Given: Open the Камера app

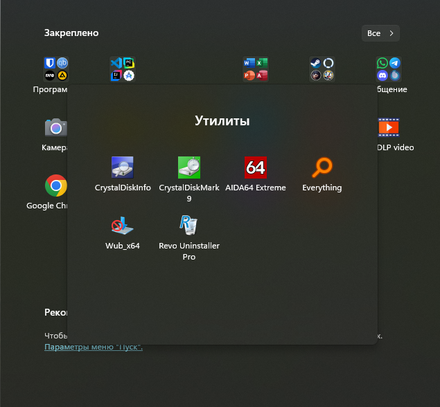Looking at the screenshot, I should 55,128.
